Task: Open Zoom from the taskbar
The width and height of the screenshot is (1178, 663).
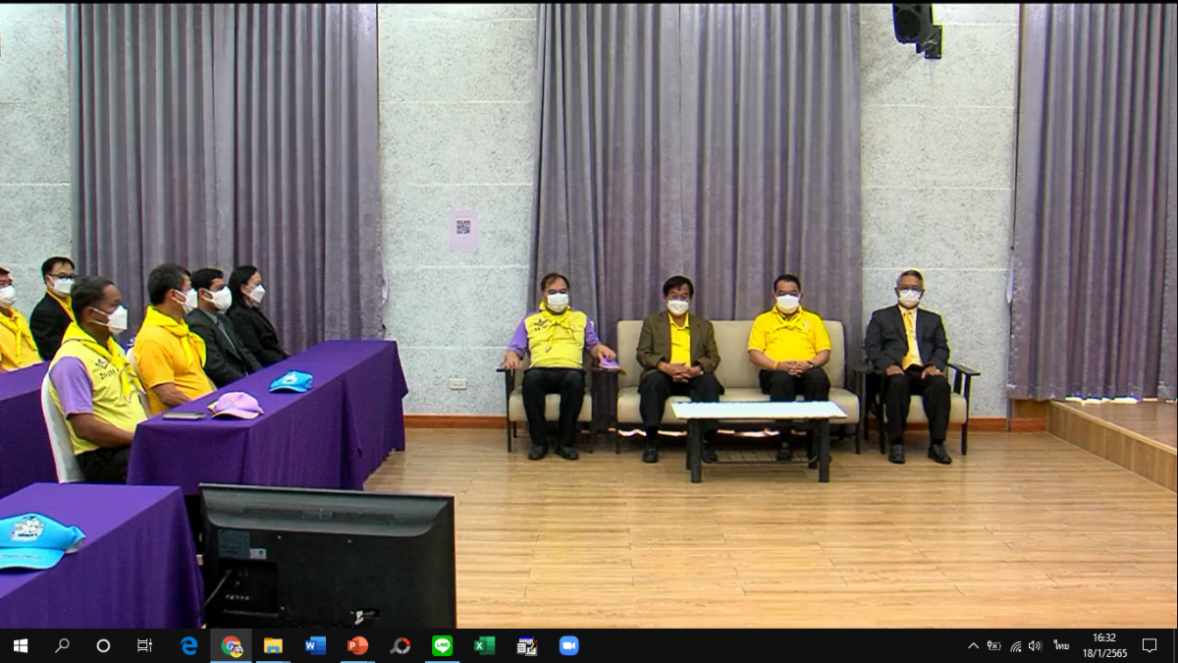Action: point(568,645)
